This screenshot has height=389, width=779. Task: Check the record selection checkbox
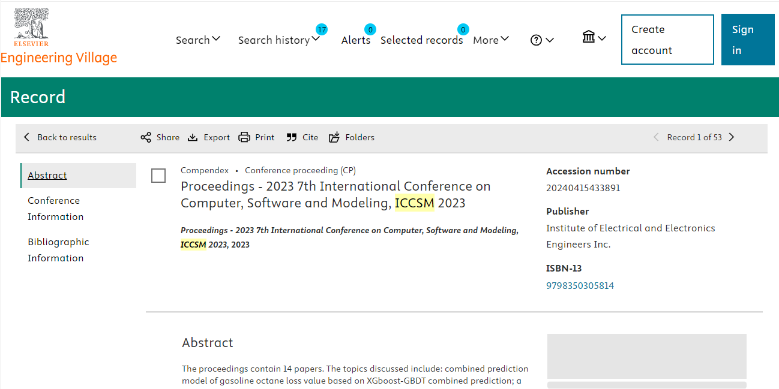click(x=158, y=176)
